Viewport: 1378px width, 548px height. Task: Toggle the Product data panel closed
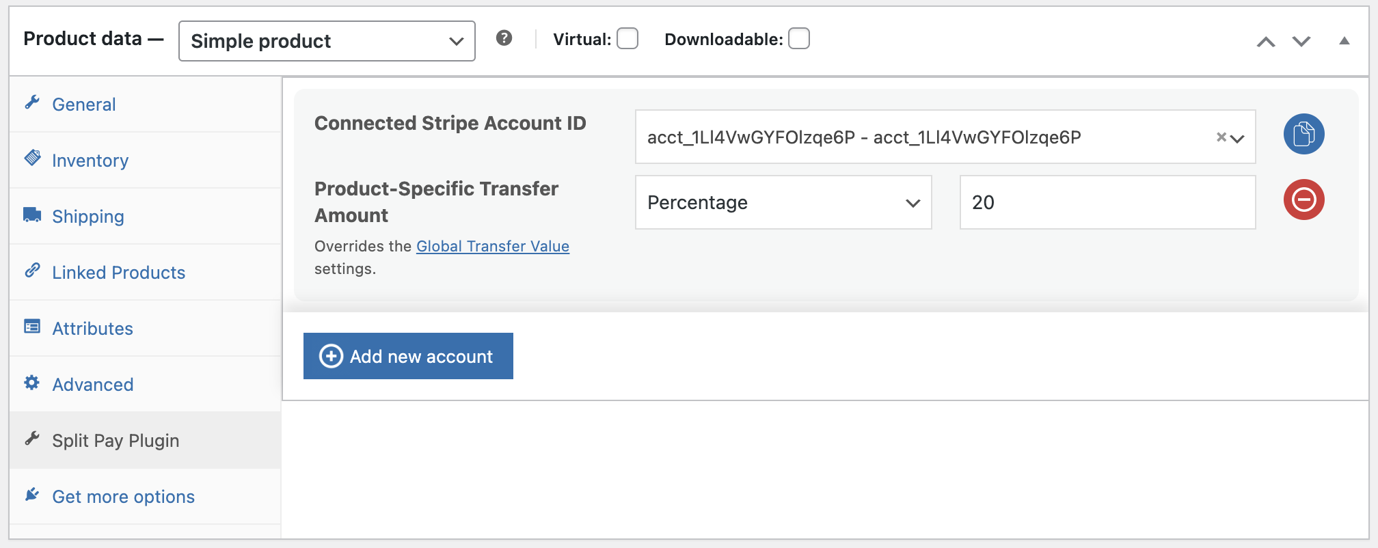tap(1344, 41)
